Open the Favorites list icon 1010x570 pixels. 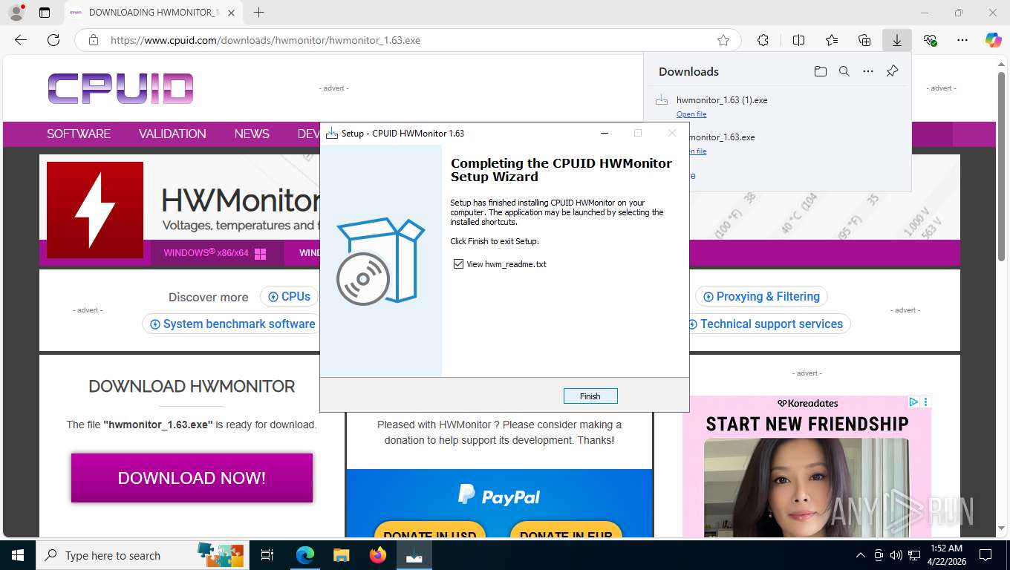click(832, 40)
